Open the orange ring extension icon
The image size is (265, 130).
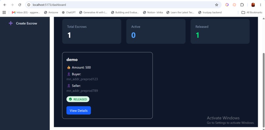click(x=234, y=5)
